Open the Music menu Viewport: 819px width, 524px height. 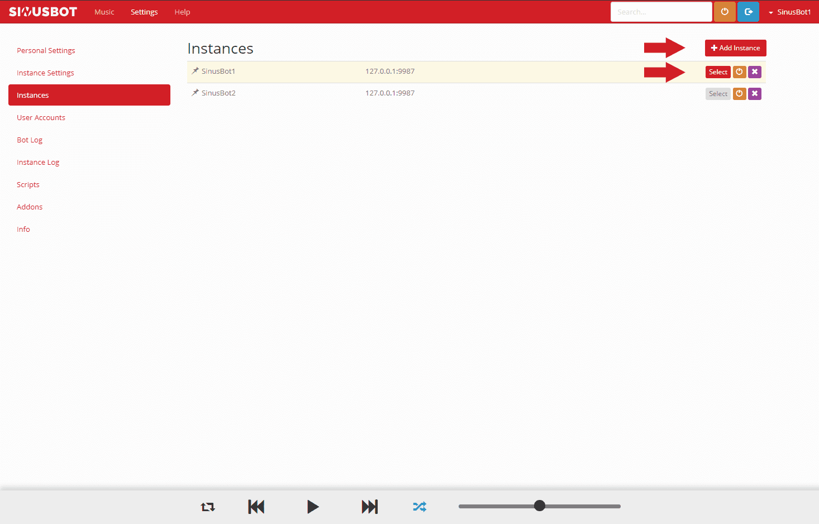tap(104, 12)
